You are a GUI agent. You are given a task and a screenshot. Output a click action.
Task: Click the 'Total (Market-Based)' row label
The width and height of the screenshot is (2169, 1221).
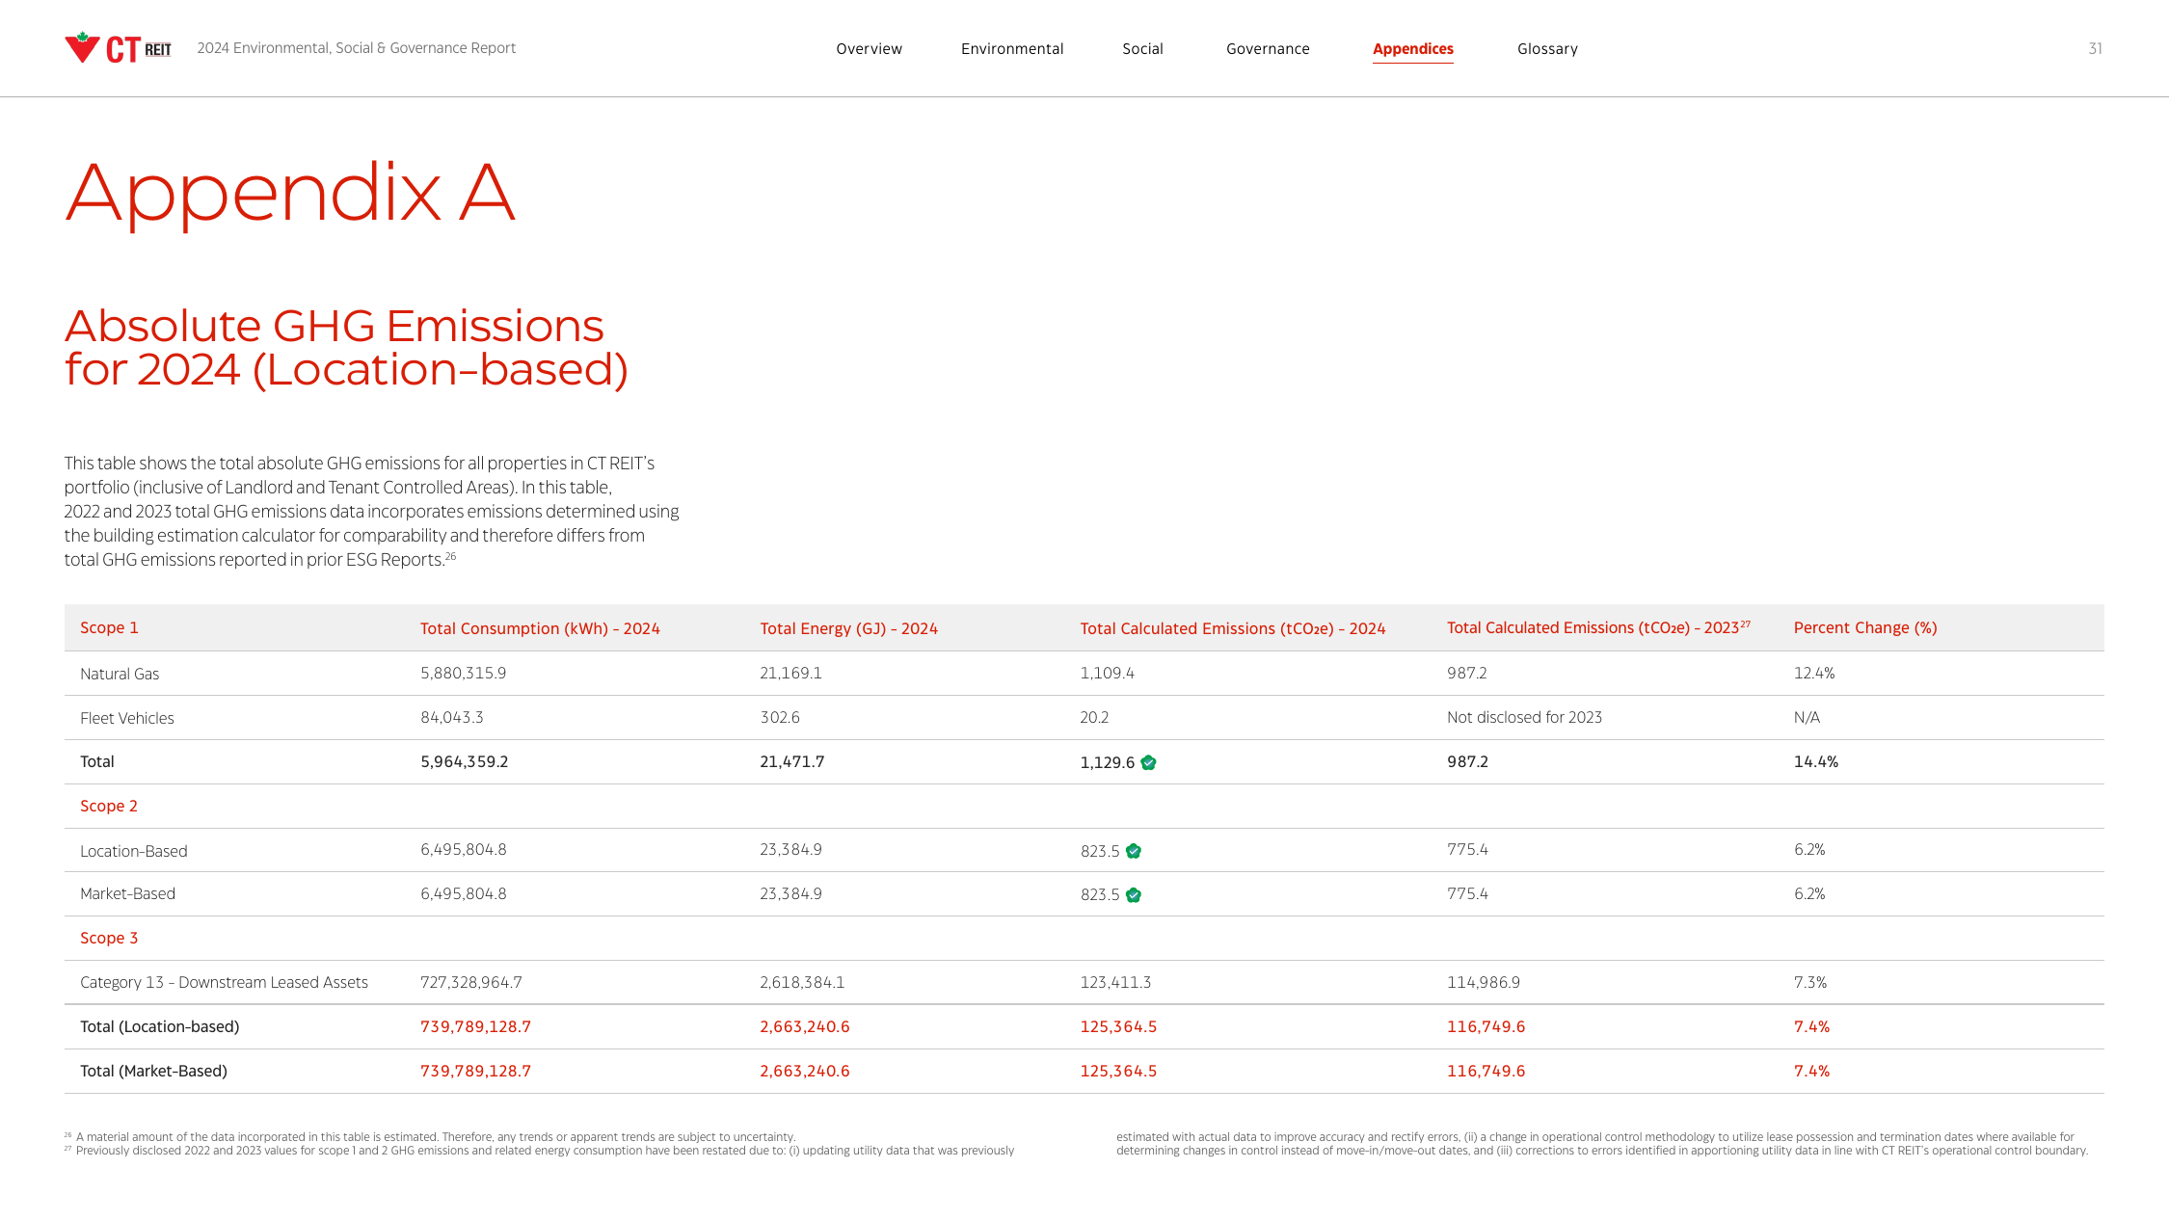pyautogui.click(x=153, y=1071)
